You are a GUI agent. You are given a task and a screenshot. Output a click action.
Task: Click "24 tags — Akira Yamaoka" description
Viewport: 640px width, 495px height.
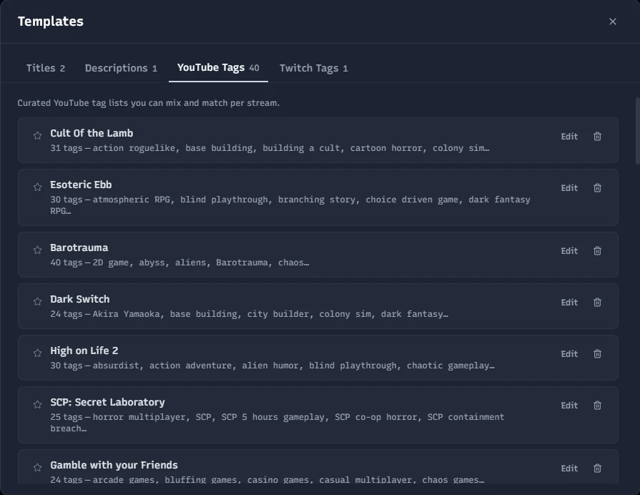249,313
